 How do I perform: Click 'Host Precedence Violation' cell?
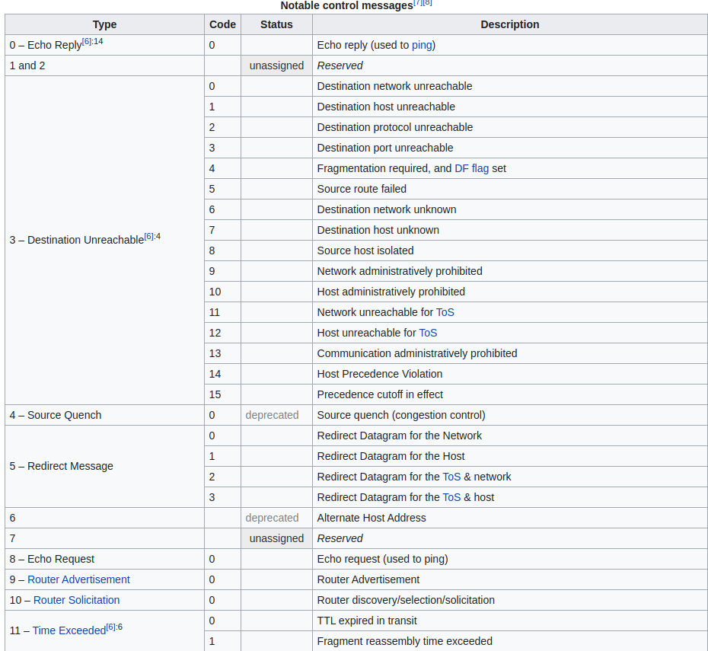[x=510, y=374]
